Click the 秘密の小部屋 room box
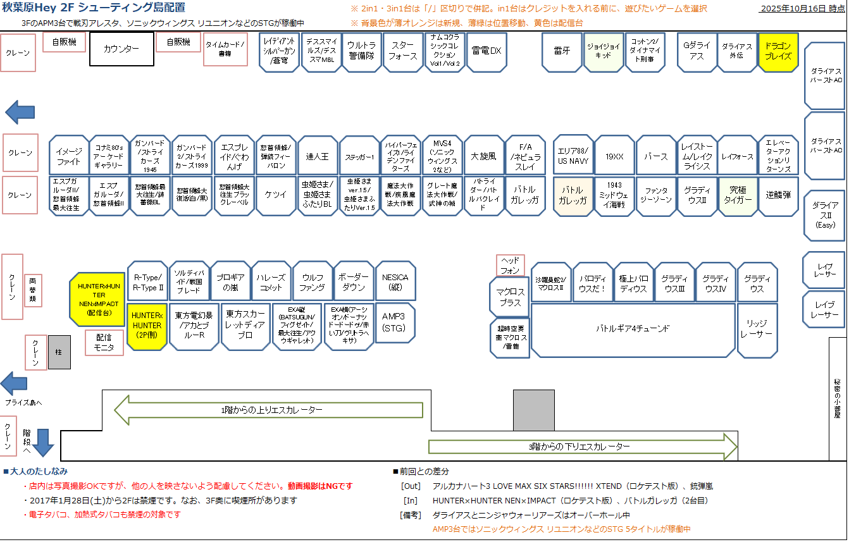 point(837,398)
